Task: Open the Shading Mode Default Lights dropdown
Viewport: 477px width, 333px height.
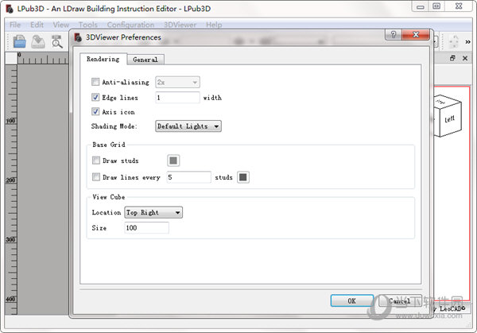Action: click(188, 126)
